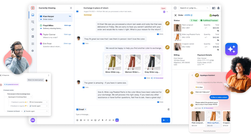The width and height of the screenshot is (251, 135).
Task: Click the Kustomer logo in the sidebar
Action: click(x=33, y=8)
